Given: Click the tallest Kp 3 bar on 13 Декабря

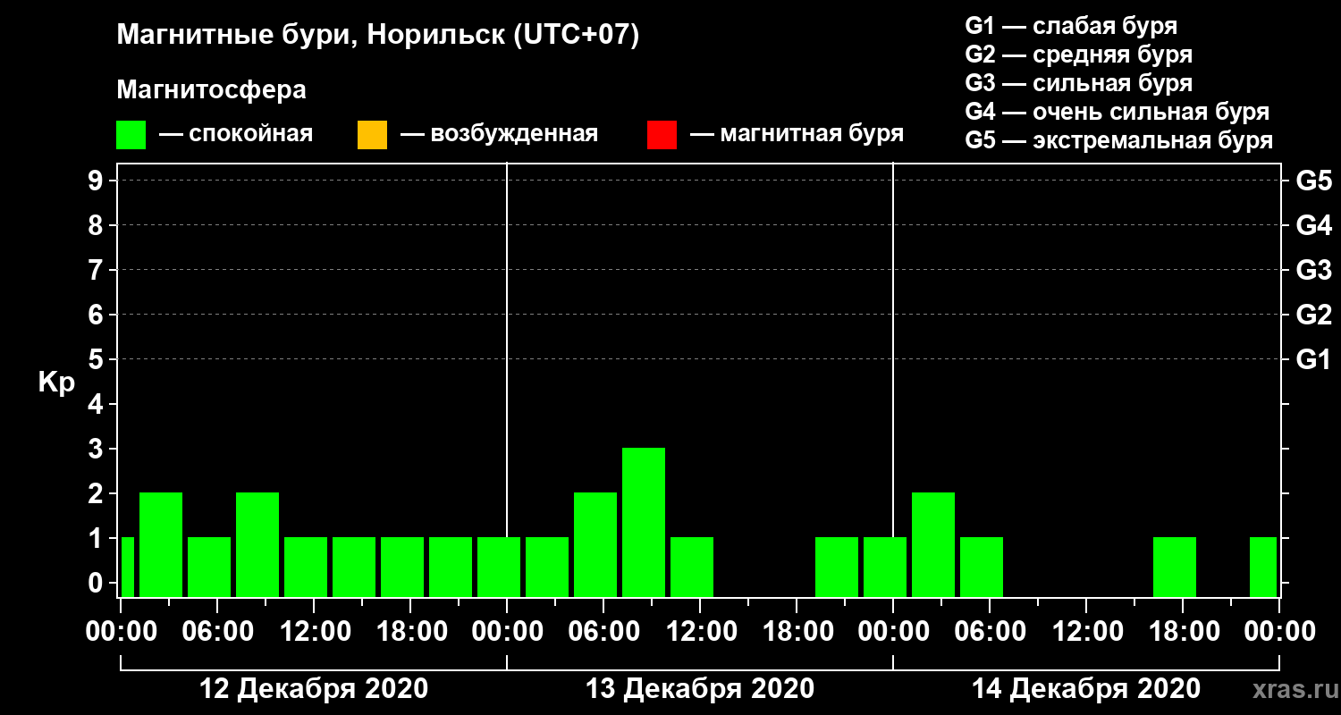Looking at the screenshot, I should coord(644,522).
